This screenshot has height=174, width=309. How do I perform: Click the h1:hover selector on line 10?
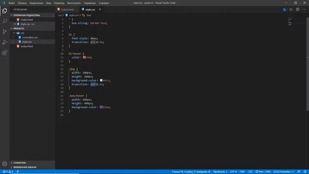click(x=75, y=54)
